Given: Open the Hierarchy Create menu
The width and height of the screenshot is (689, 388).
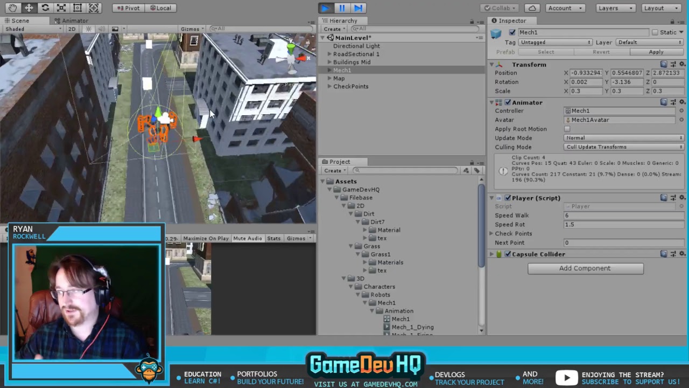Looking at the screenshot, I should tap(334, 29).
